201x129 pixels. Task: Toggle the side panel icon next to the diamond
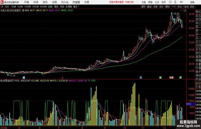coord(185,11)
